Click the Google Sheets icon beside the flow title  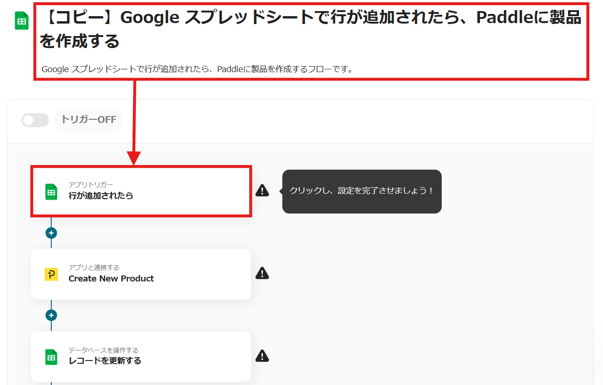point(22,21)
